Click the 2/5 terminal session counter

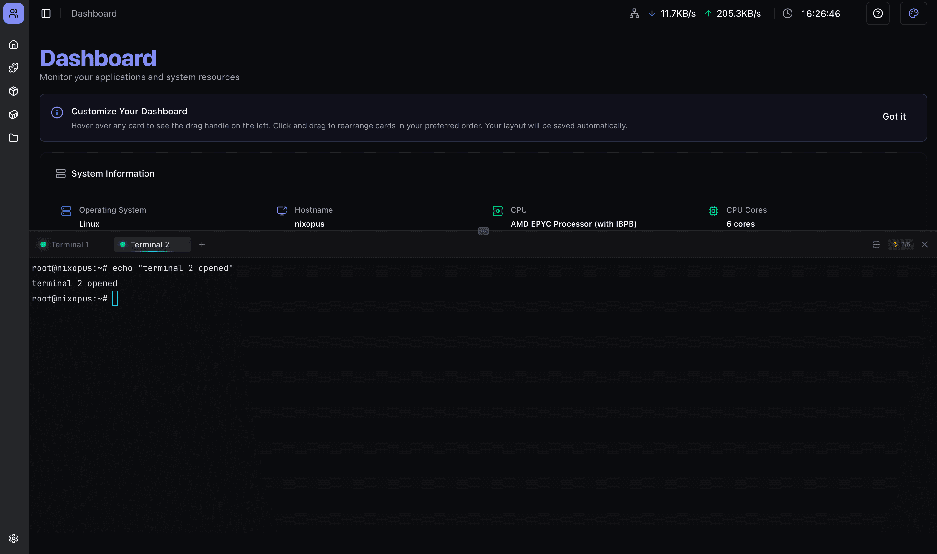[901, 244]
